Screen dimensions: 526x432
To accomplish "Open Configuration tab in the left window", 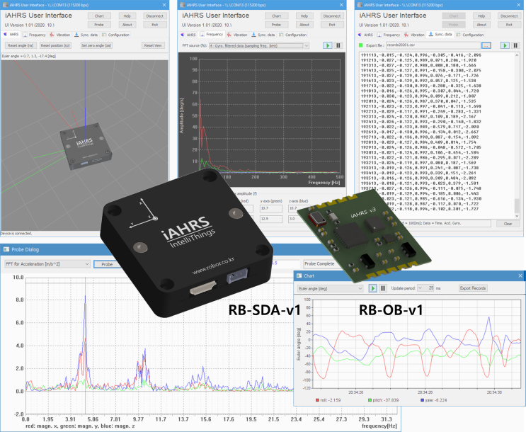I will pyautogui.click(x=115, y=35).
